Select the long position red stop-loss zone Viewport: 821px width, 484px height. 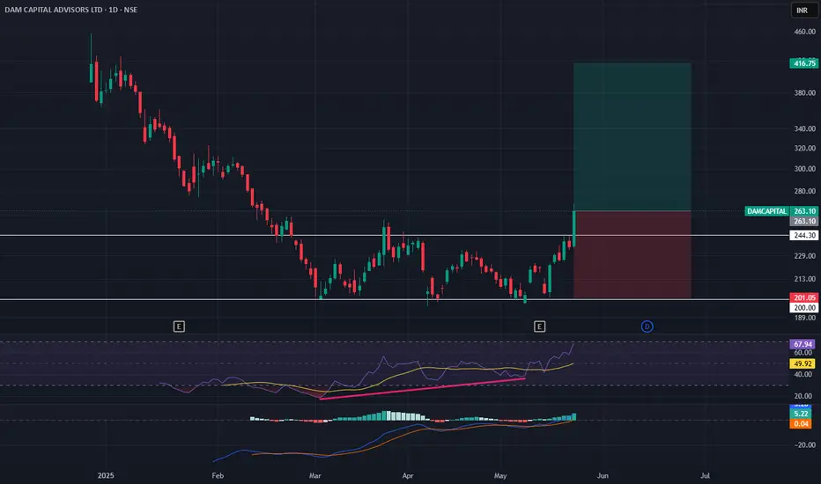(x=632, y=255)
